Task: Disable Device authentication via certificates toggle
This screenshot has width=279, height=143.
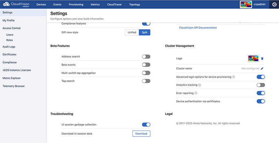Action: pyautogui.click(x=261, y=101)
